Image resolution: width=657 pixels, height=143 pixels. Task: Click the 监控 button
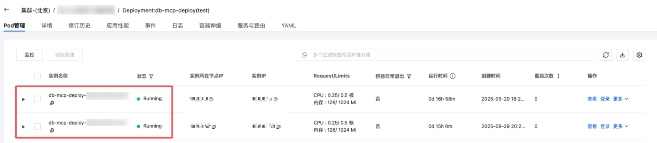coord(30,55)
